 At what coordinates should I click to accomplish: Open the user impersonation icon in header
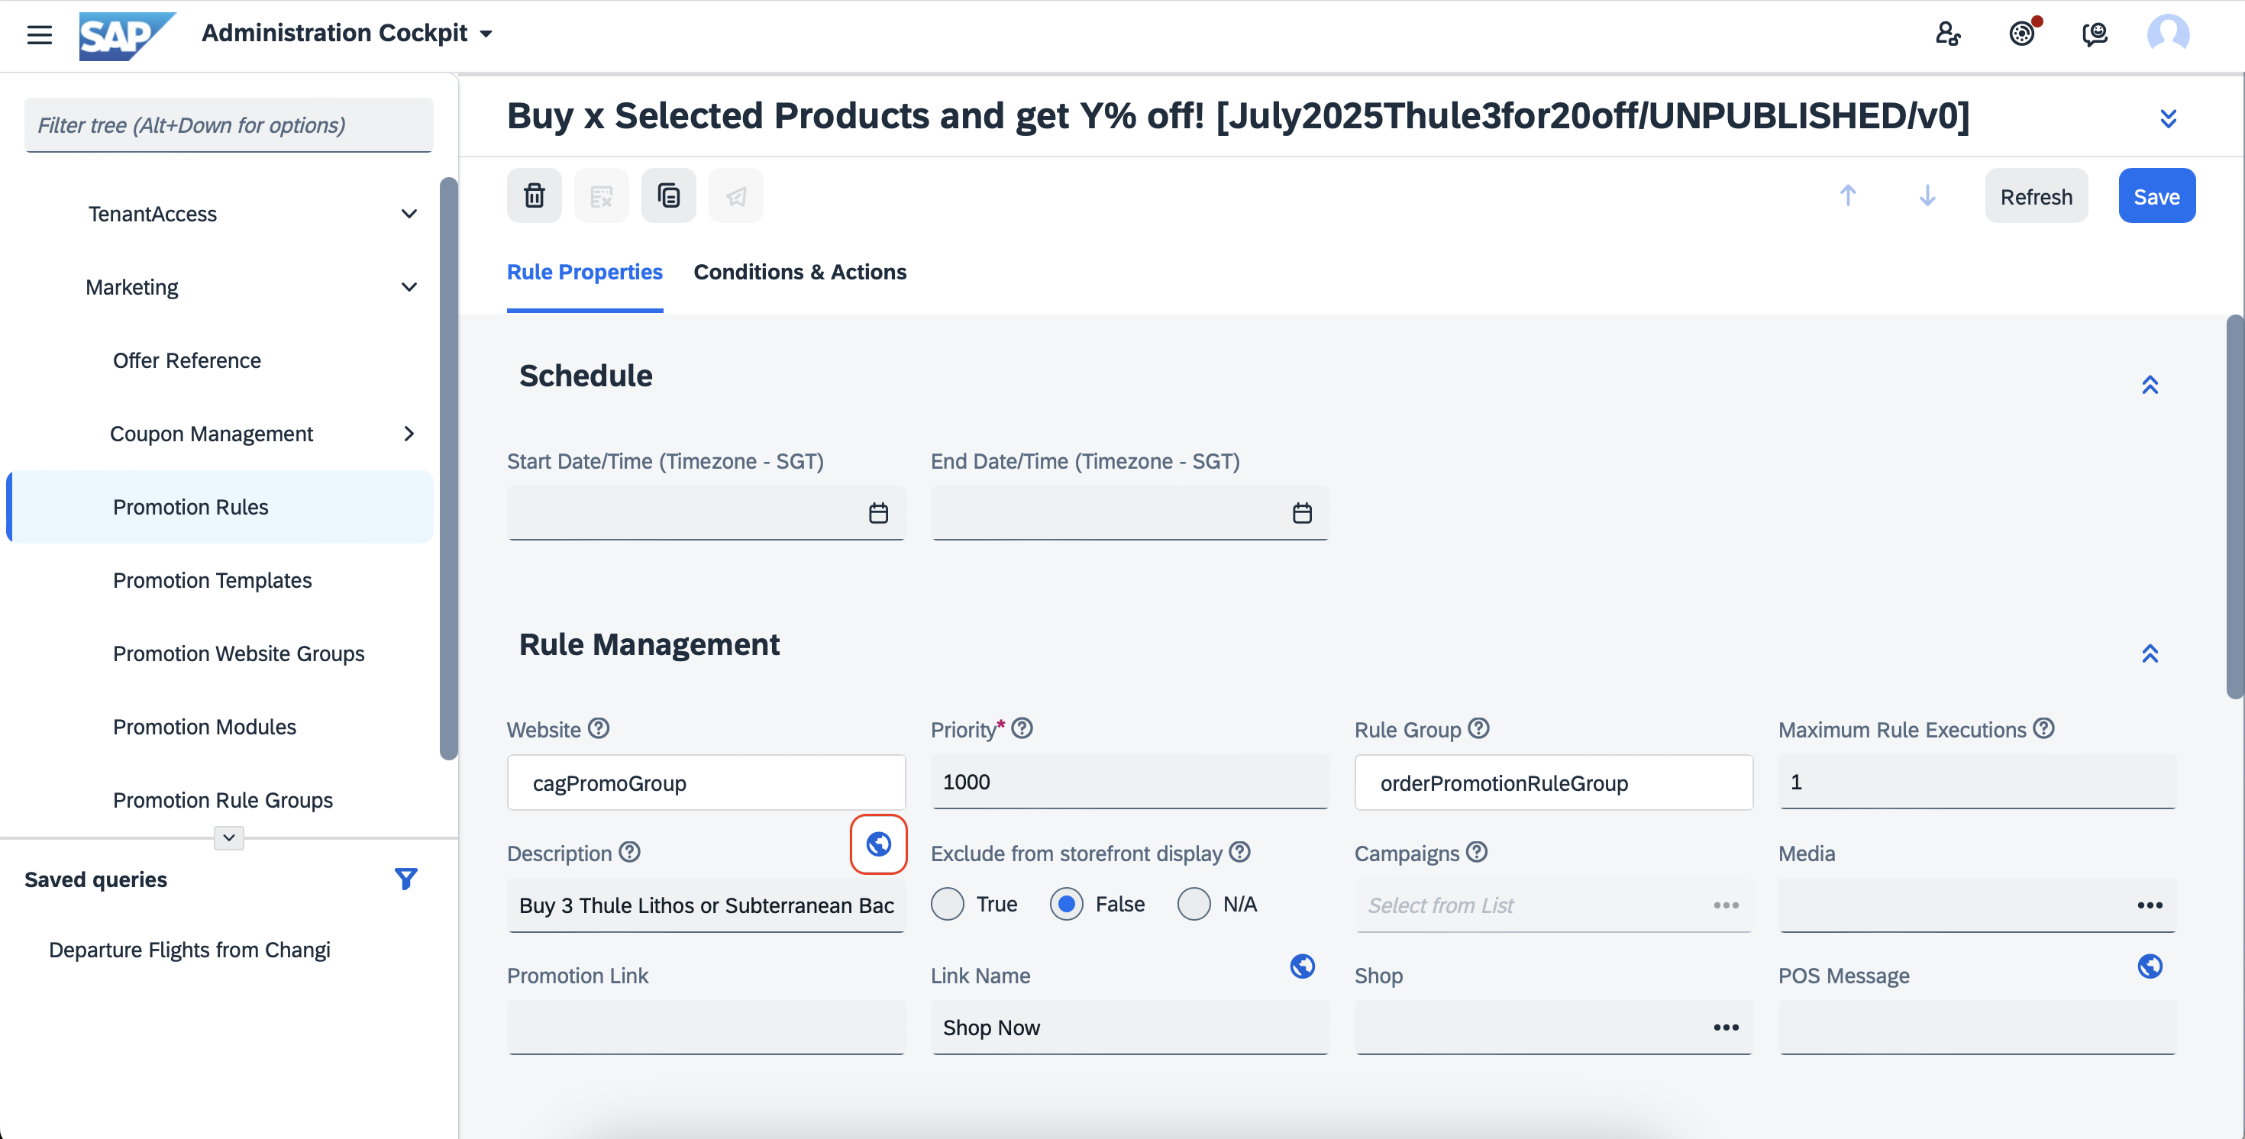[x=1948, y=34]
